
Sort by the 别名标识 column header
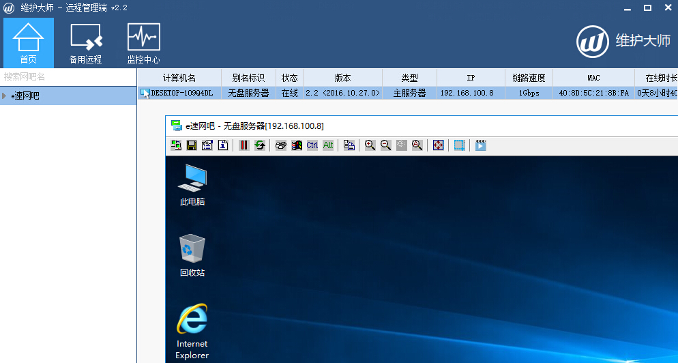coord(248,78)
